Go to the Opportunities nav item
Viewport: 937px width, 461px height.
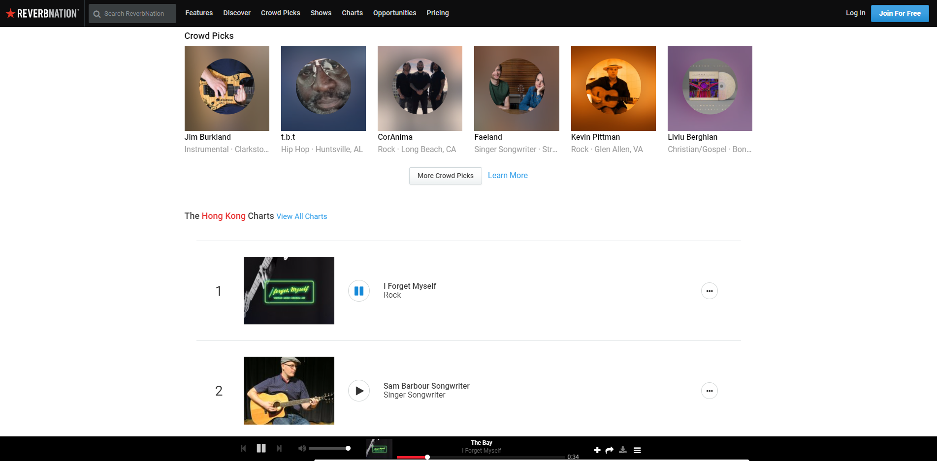(x=394, y=13)
